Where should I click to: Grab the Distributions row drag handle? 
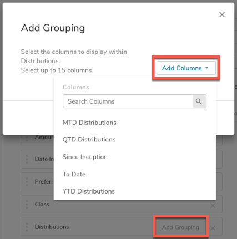click(27, 227)
